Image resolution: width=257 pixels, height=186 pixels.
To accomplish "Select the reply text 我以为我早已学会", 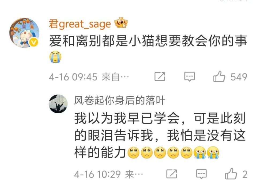I will coord(127,118).
